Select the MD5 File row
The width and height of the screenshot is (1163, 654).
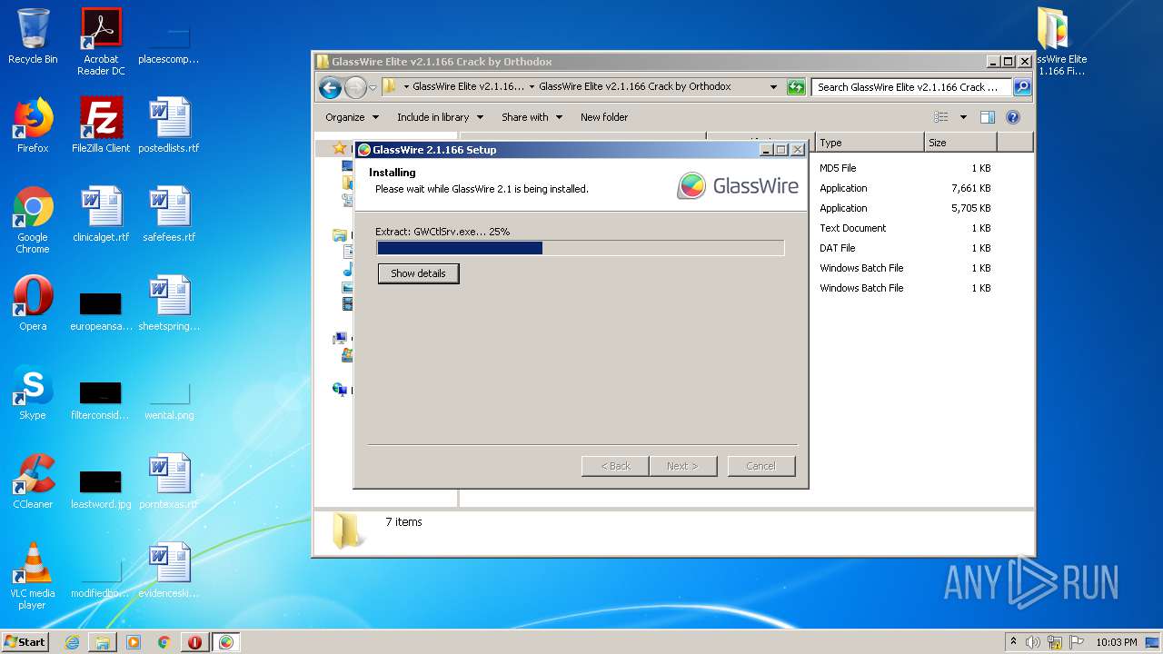click(905, 168)
